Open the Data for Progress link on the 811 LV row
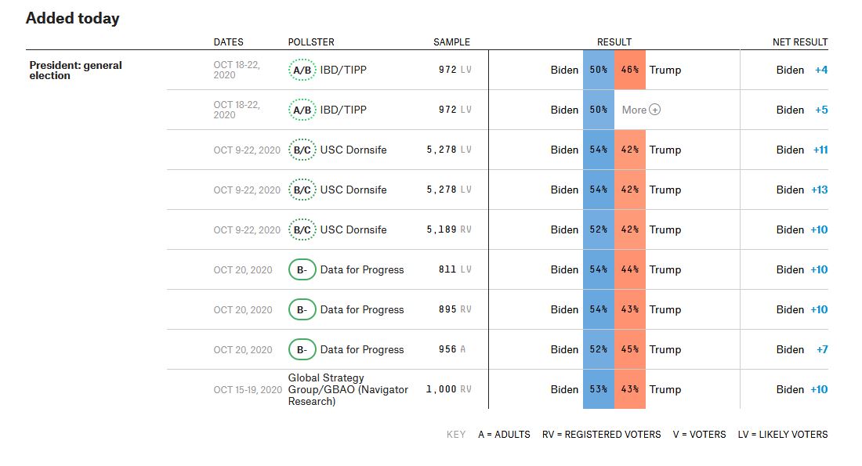Image resolution: width=862 pixels, height=466 pixels. (362, 269)
